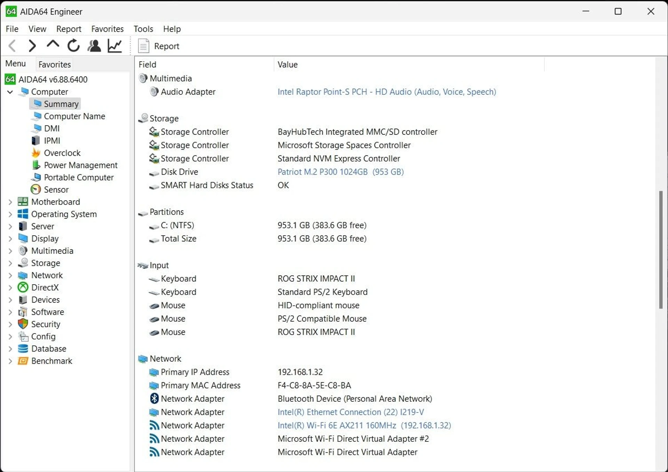
Task: Click the IPMI server icon
Action: click(36, 141)
